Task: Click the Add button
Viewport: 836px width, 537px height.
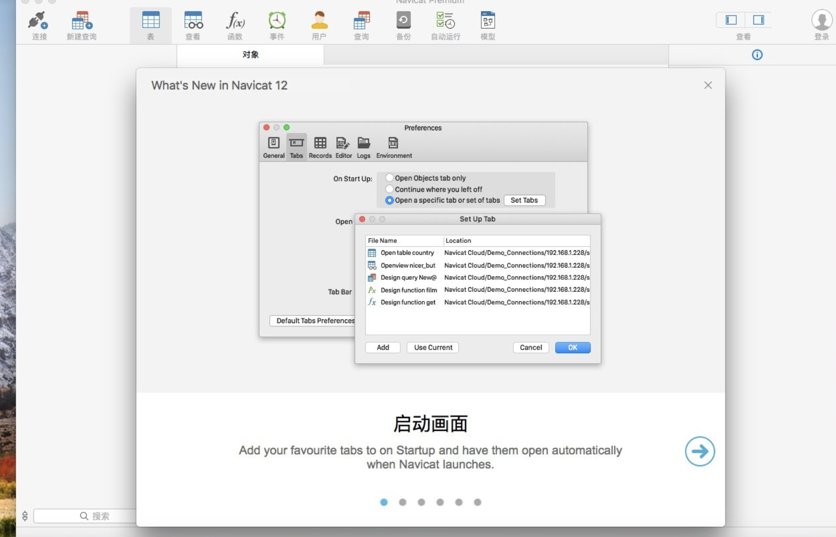Action: [383, 347]
